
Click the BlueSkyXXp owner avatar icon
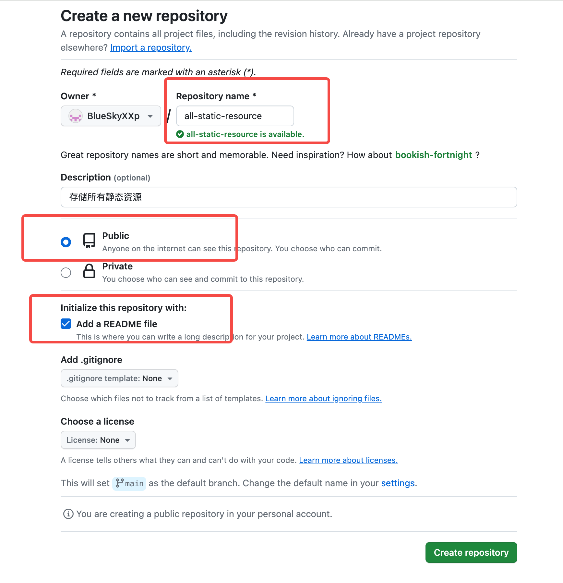pos(75,116)
